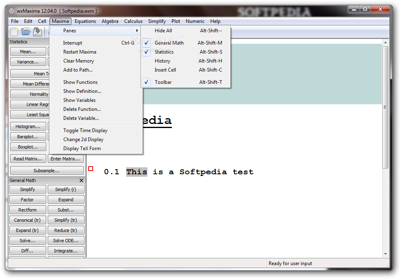Click the "Ready for user input" status

(290, 263)
